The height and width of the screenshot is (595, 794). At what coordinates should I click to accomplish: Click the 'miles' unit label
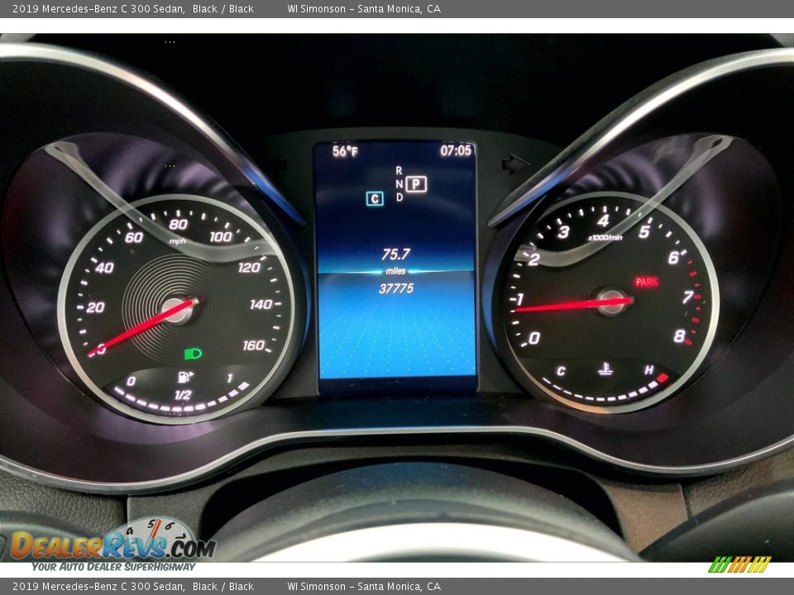point(395,271)
